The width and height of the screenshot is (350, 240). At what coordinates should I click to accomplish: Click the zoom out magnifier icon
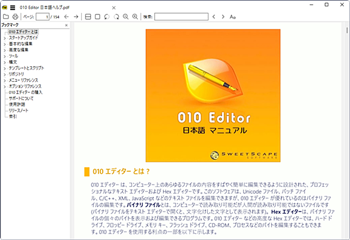(x=125, y=17)
